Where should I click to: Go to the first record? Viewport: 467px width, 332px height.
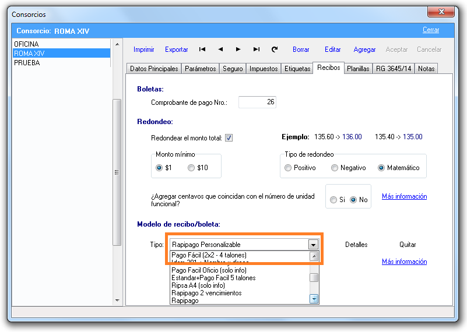click(x=202, y=50)
